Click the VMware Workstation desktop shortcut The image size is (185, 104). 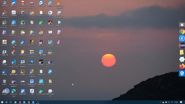pyautogui.click(x=5, y=24)
